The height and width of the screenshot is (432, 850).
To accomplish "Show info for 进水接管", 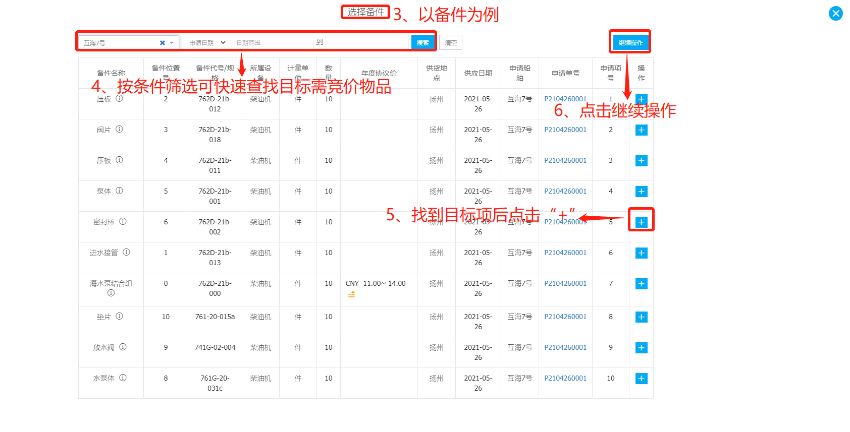I will (126, 253).
